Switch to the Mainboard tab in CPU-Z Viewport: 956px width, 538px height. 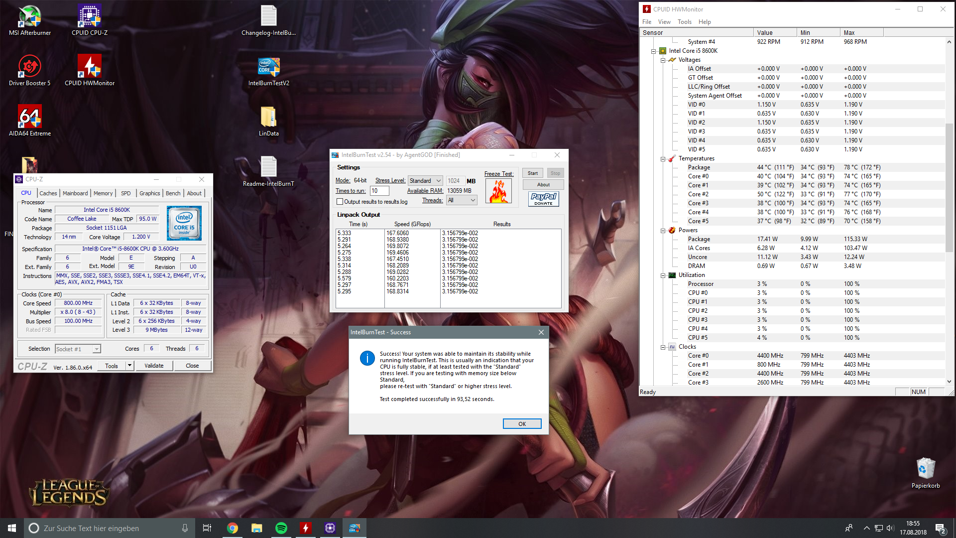[x=75, y=193]
